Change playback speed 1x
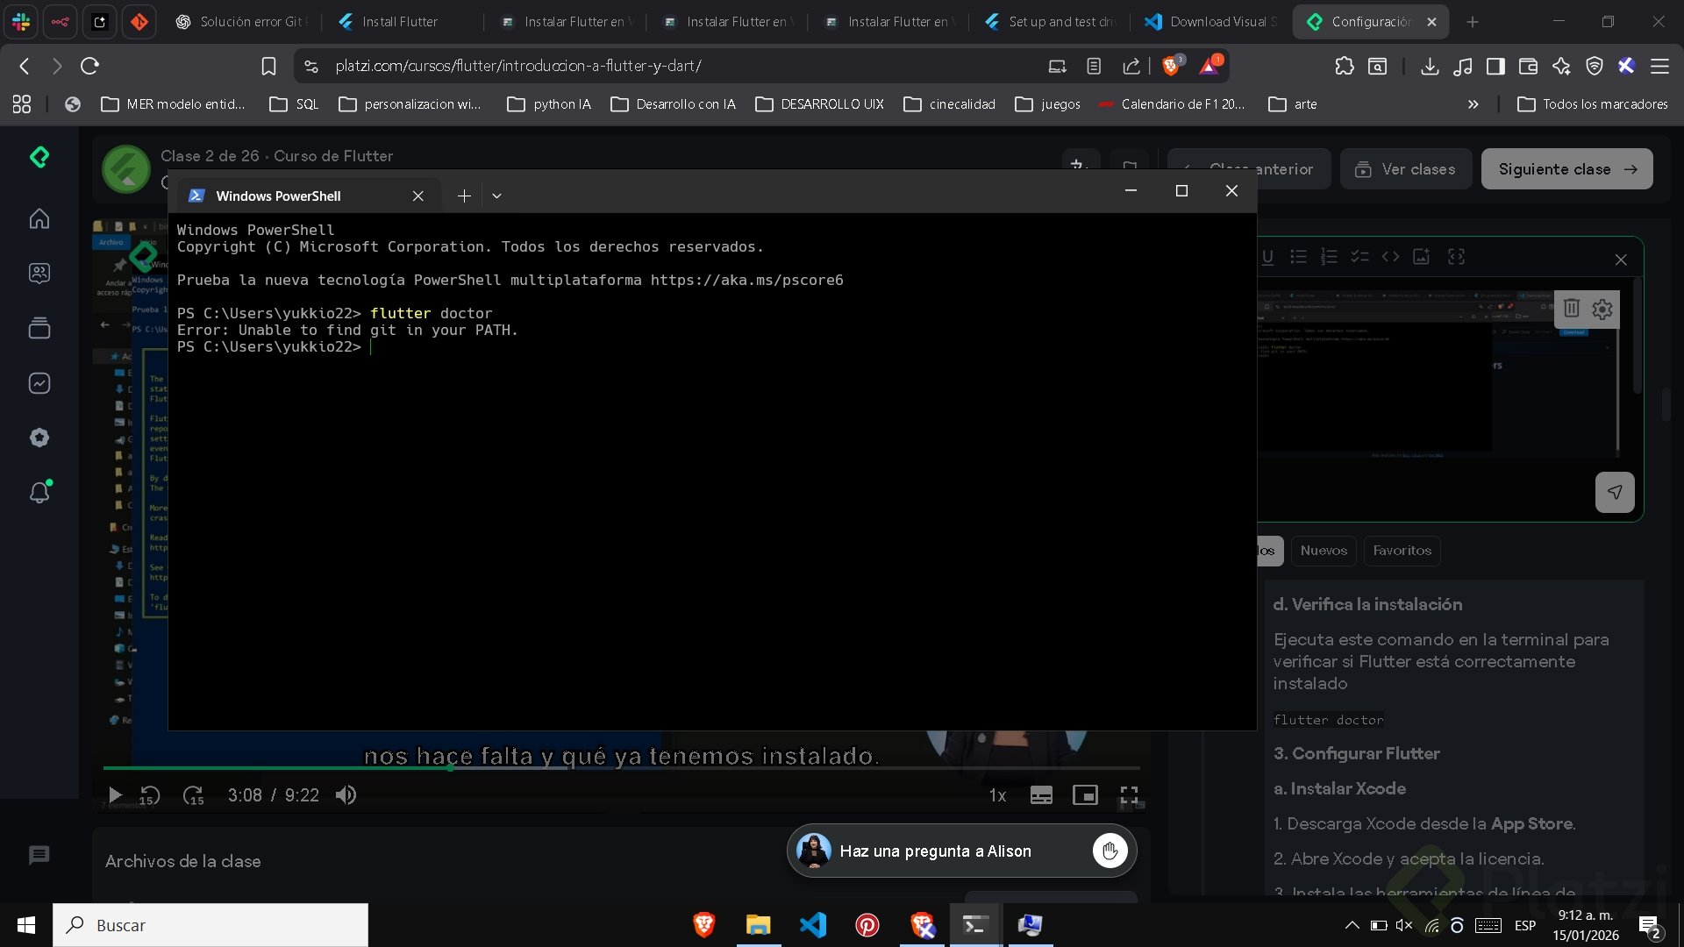 (997, 795)
